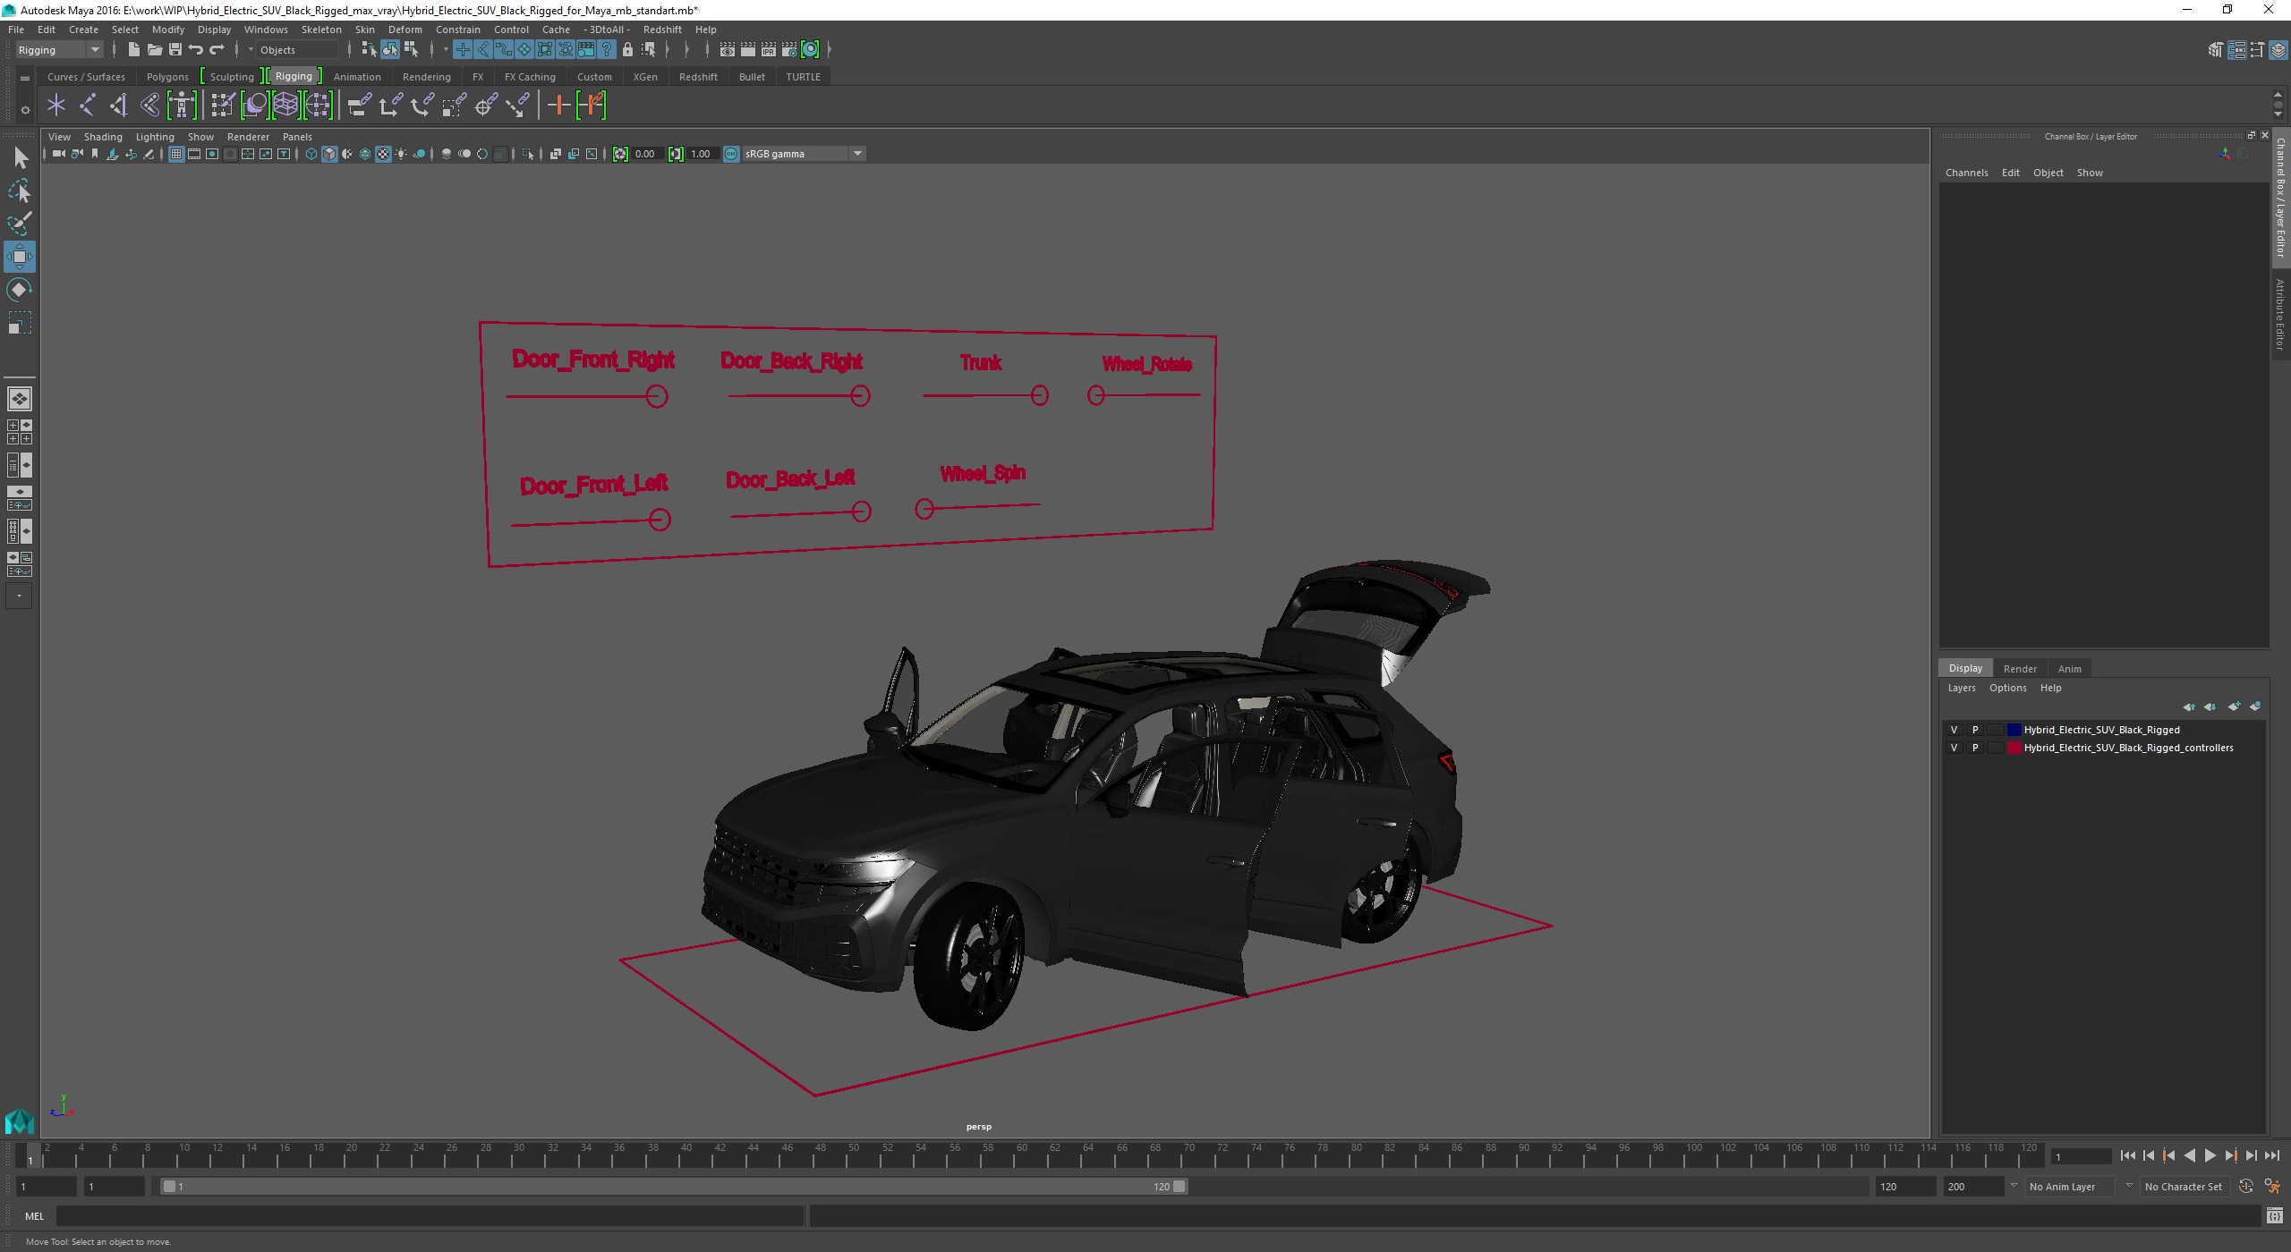Click the Lattice deformer shelf icon
Screen dimensions: 2291x1252
pyautogui.click(x=285, y=106)
